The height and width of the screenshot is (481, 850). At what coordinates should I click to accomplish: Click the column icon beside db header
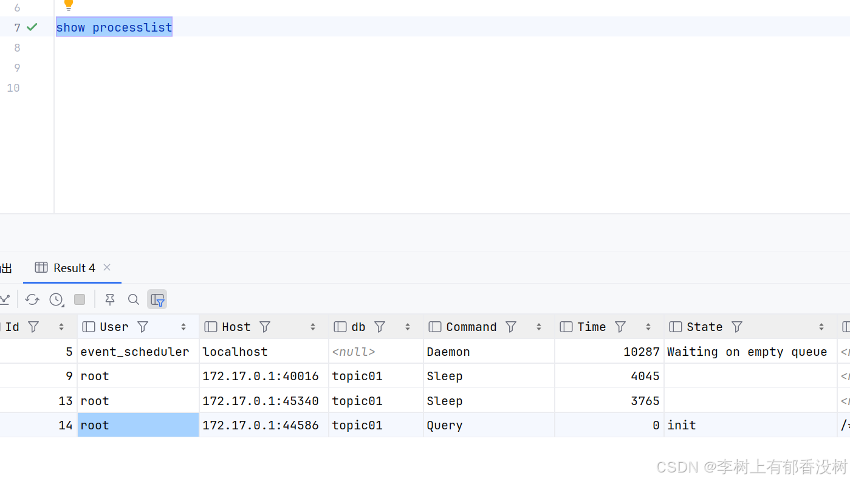(340, 327)
